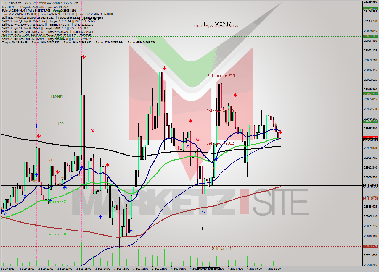Click the black 25950.201 current price tag

[x=370, y=140]
